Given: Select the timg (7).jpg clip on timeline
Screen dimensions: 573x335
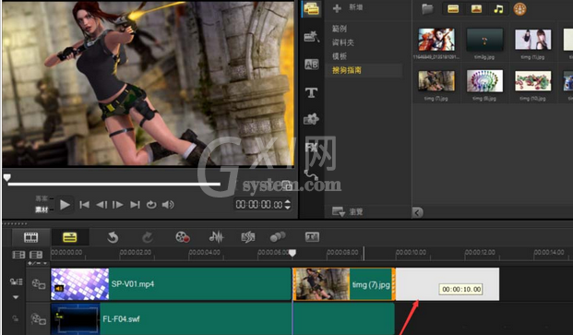Looking at the screenshot, I should (x=344, y=284).
